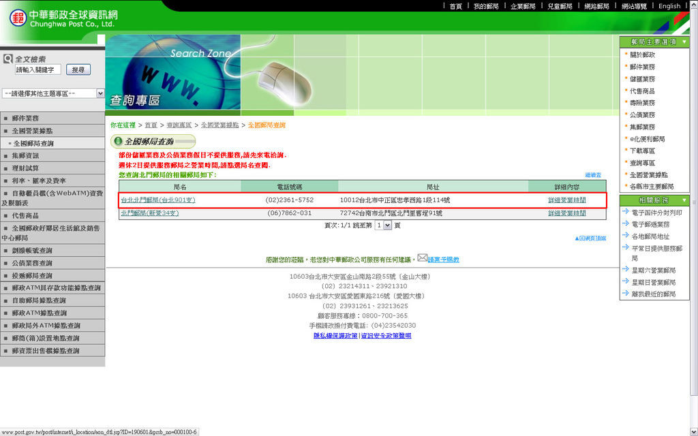The width and height of the screenshot is (698, 436).
Task: Open 下載專區 in the right menu
Action: click(642, 151)
